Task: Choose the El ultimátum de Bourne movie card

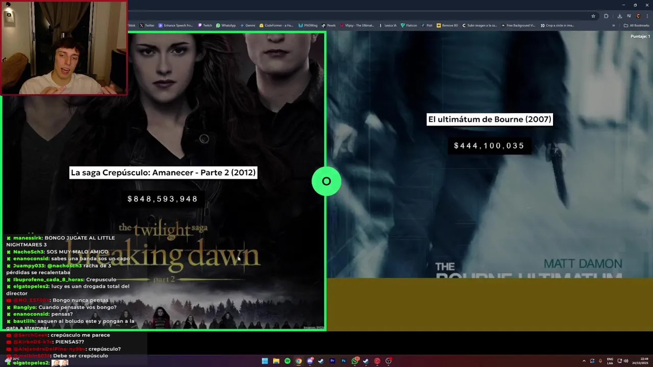Action: click(490, 181)
